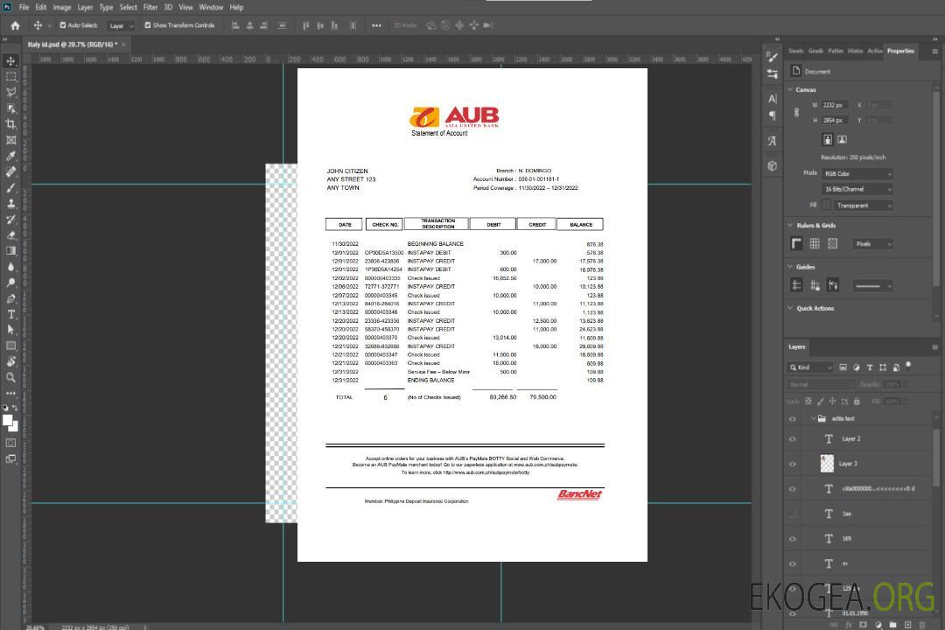Click the more options ellipsis in options bar
This screenshot has height=630, width=945.
click(376, 25)
